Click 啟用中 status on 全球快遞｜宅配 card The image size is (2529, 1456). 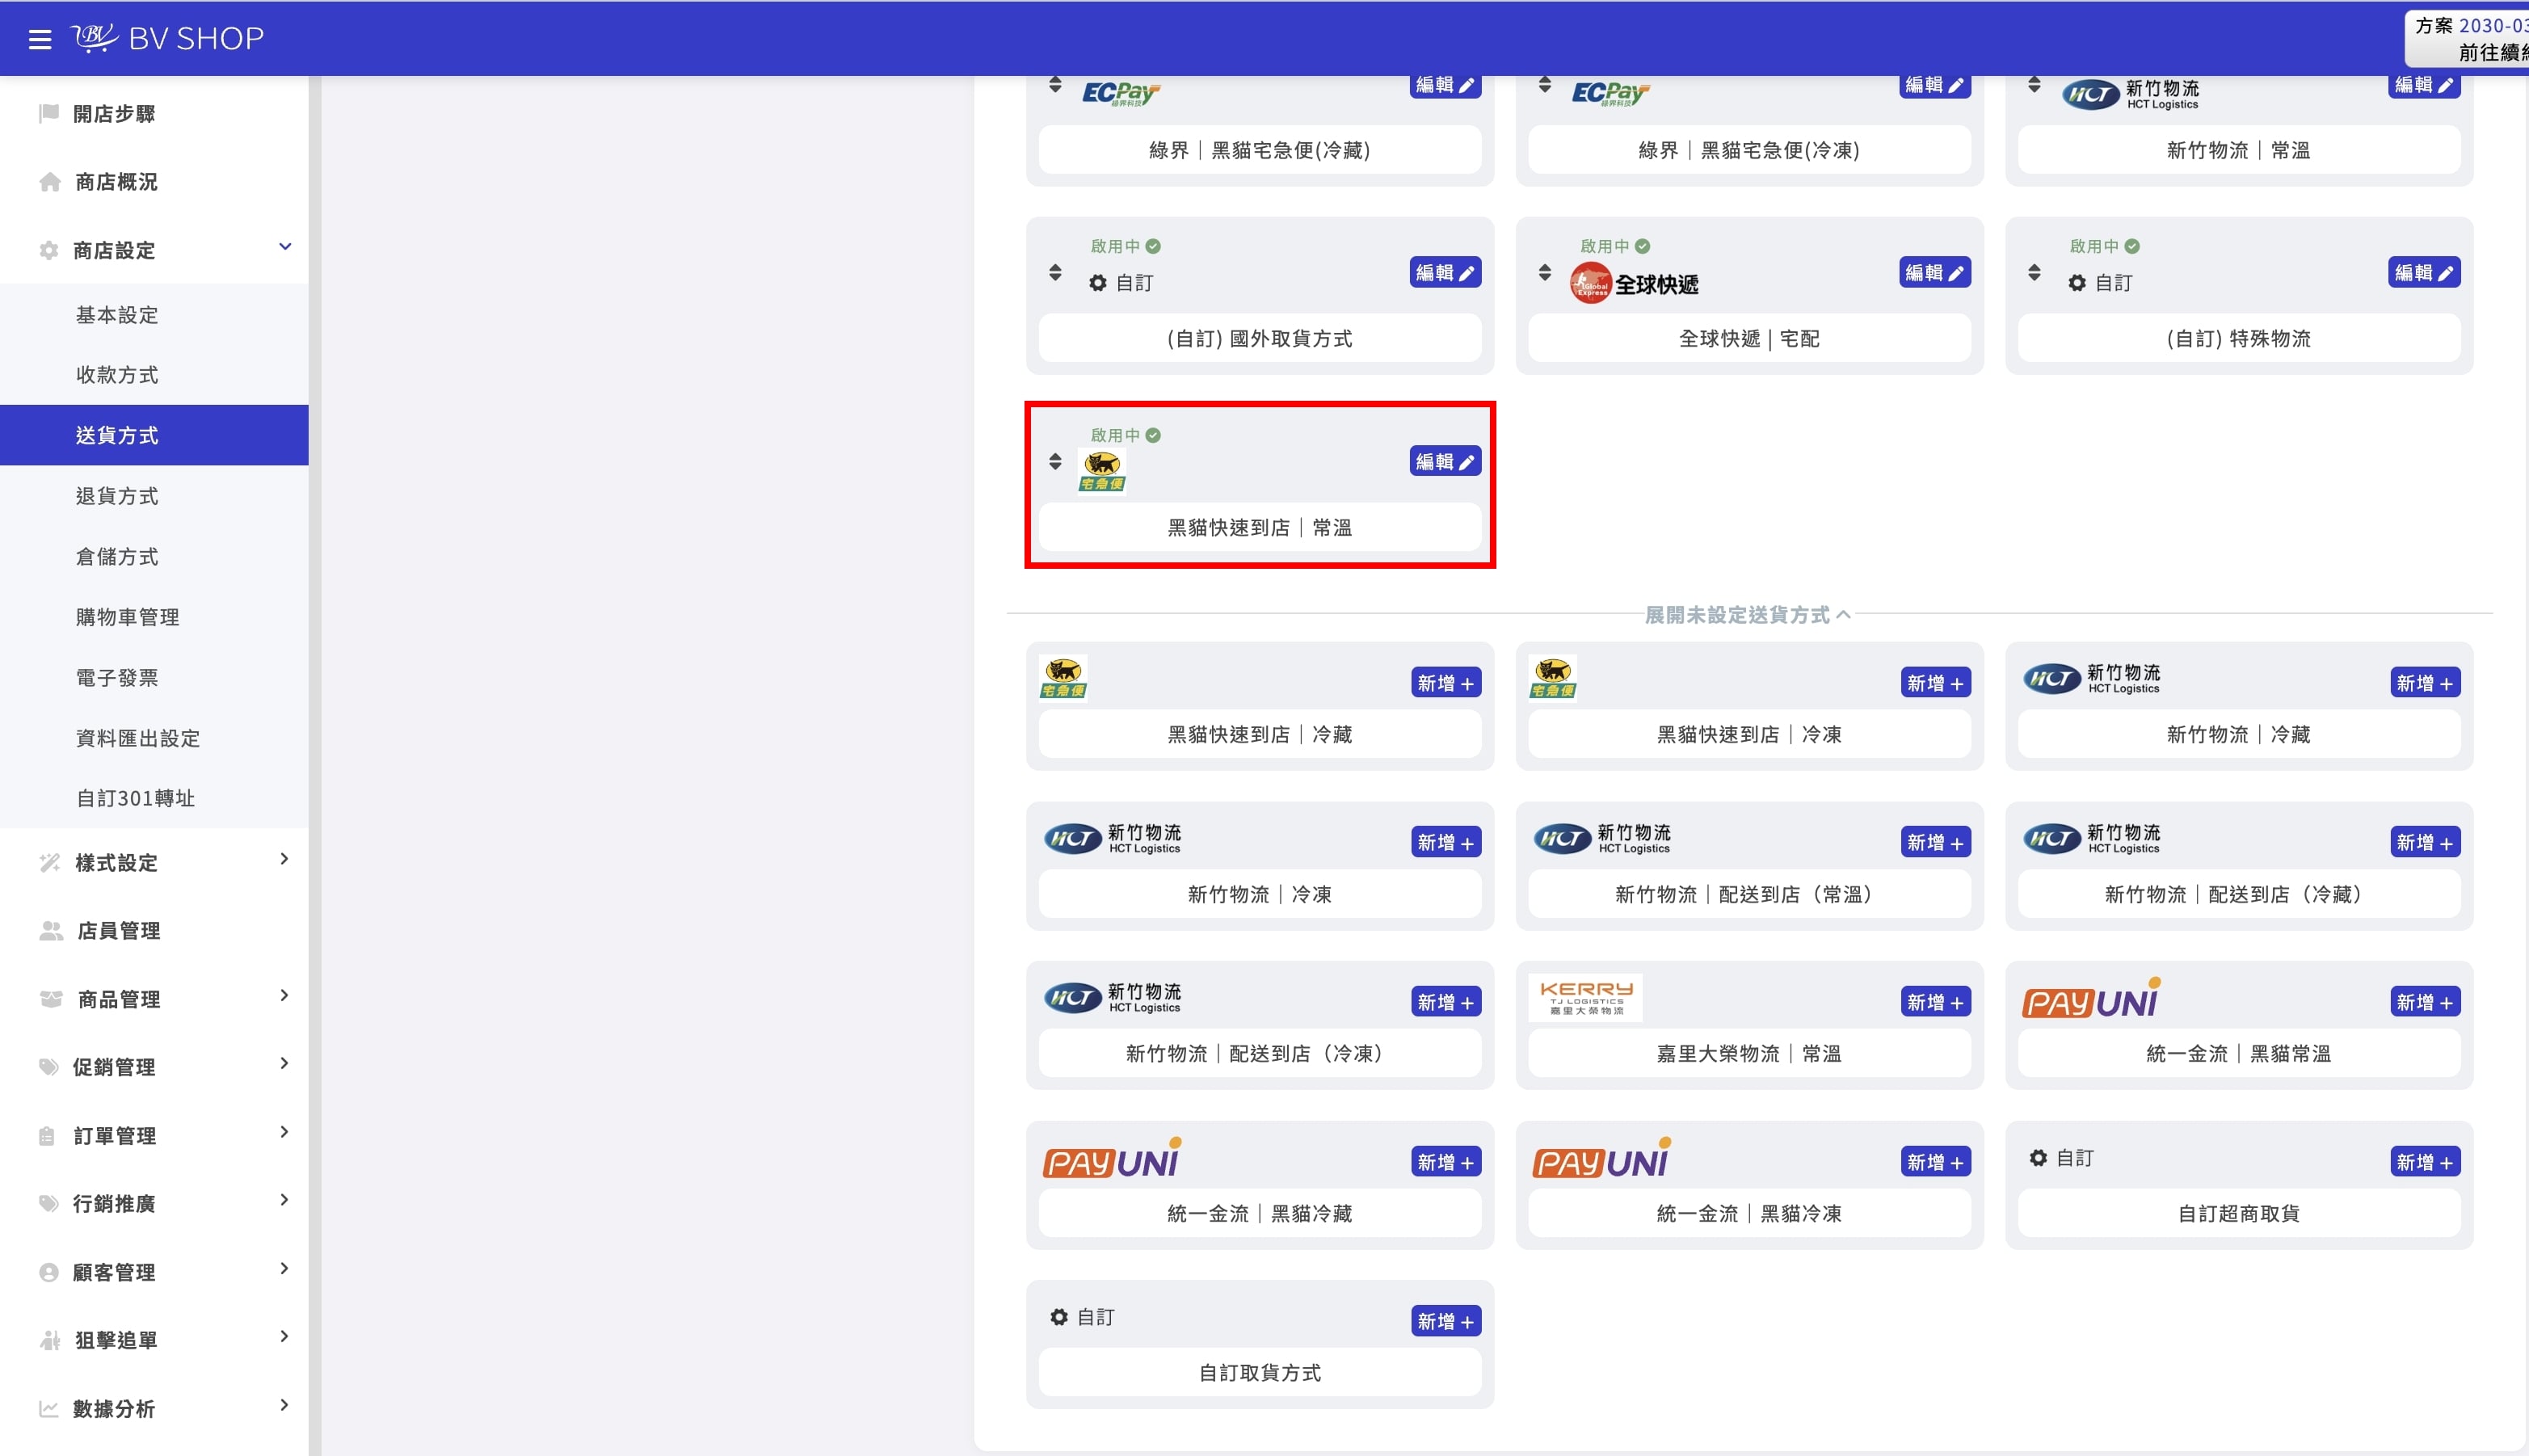pos(1615,246)
